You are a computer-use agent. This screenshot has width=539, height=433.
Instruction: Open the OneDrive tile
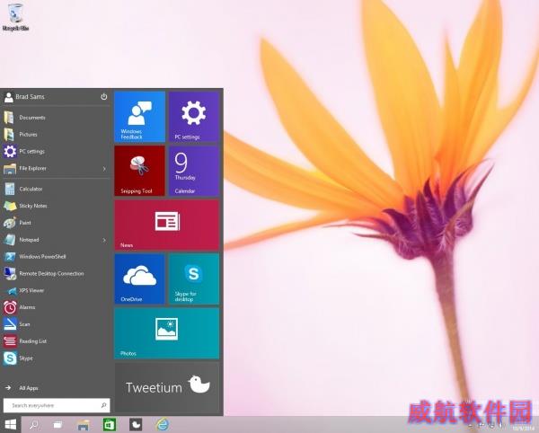click(x=139, y=279)
